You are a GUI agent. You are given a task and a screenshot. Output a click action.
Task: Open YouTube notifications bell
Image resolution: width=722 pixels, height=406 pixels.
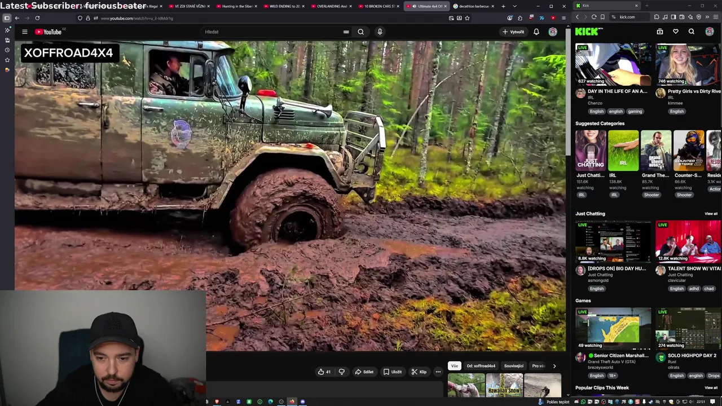[536, 32]
